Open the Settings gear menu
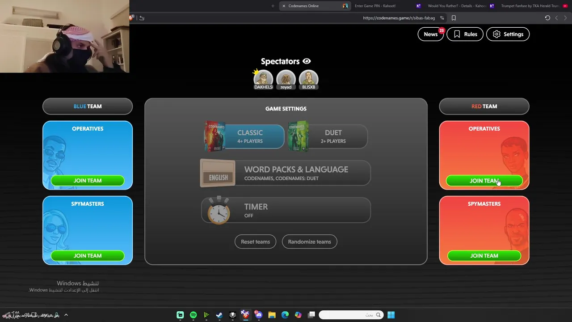 click(508, 34)
